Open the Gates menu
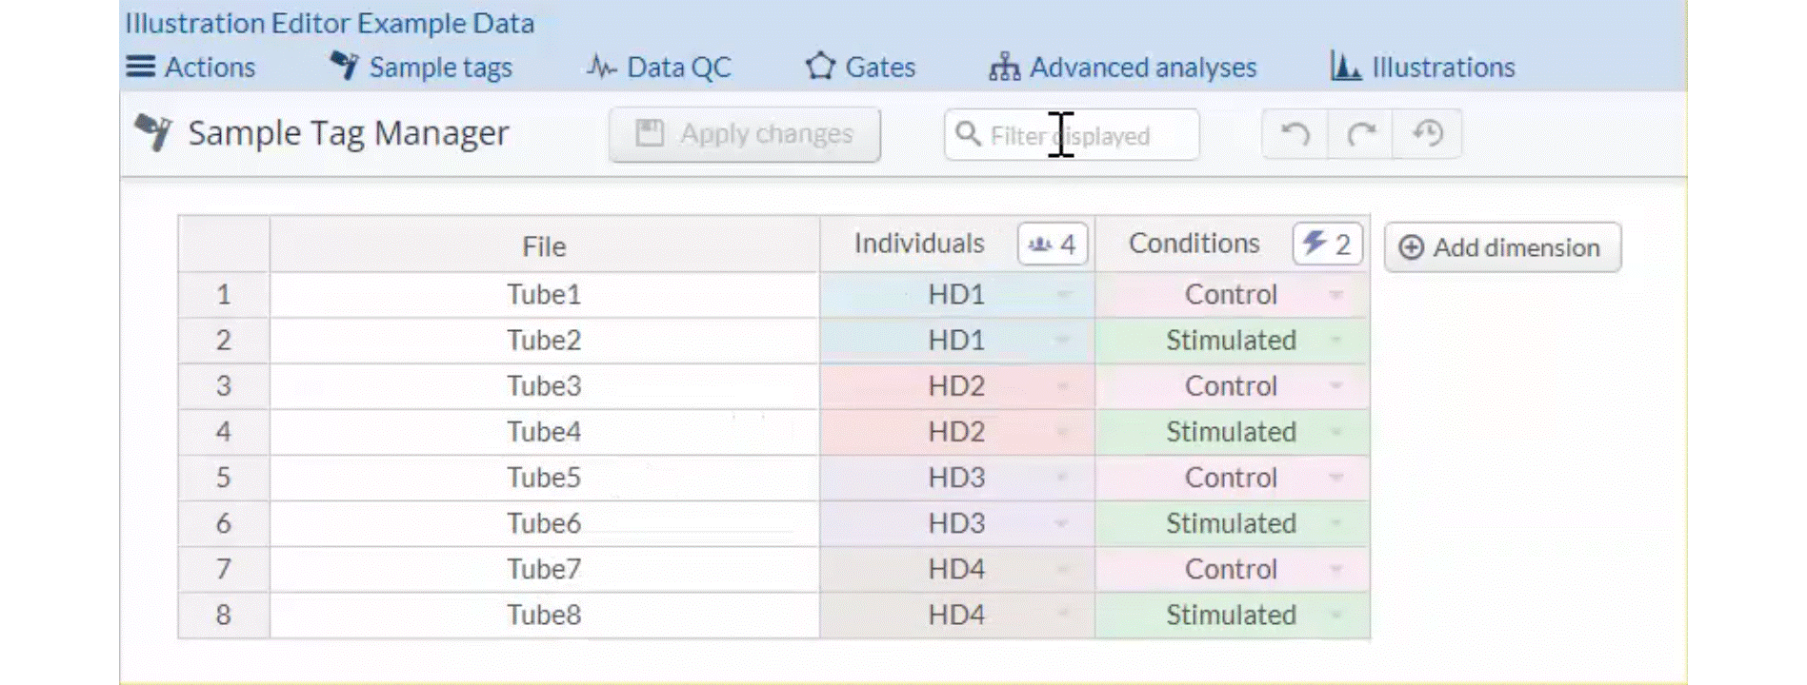The width and height of the screenshot is (1807, 685). [x=860, y=68]
